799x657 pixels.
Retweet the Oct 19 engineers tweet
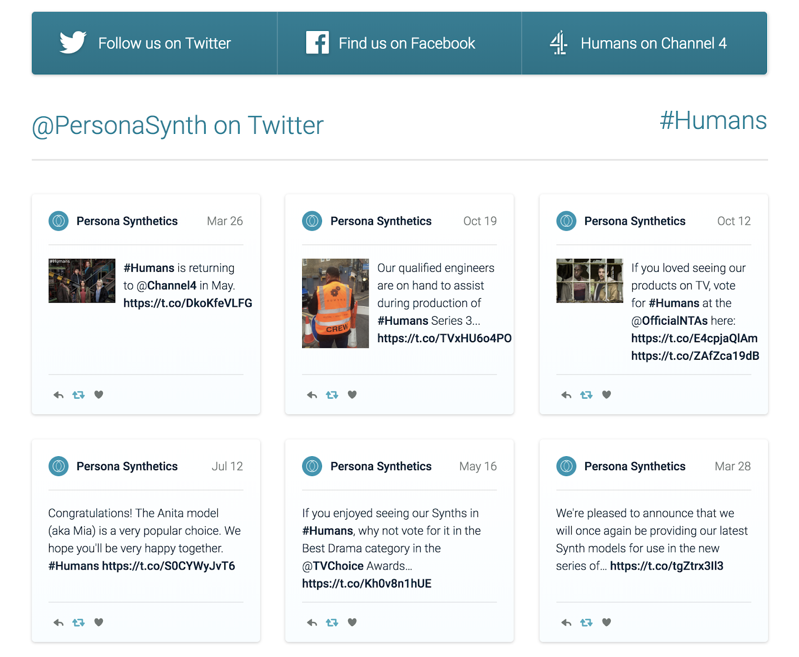click(332, 395)
